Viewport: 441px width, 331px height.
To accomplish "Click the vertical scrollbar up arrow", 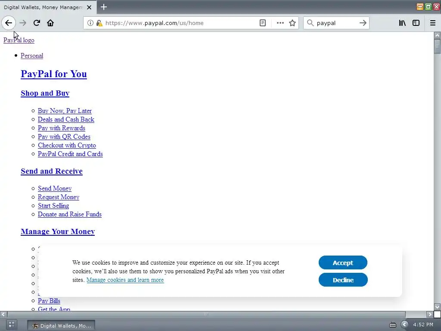I will (437, 35).
